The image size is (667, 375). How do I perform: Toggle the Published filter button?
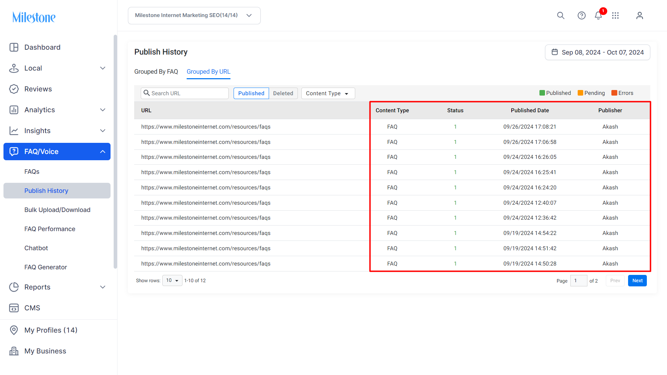pyautogui.click(x=251, y=93)
